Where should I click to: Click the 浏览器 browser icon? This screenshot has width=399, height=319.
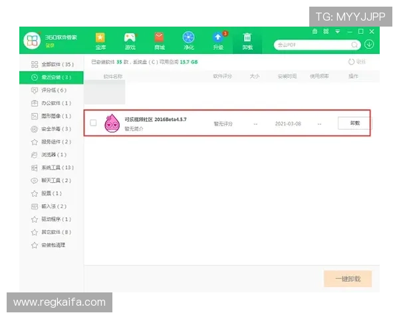[x=35, y=155]
